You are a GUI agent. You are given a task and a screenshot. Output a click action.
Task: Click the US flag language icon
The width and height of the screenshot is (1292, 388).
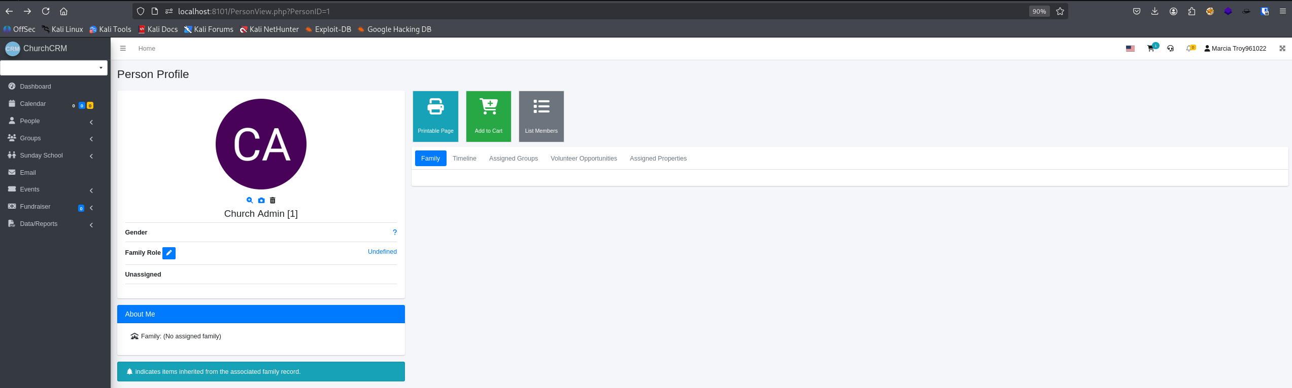(x=1130, y=49)
